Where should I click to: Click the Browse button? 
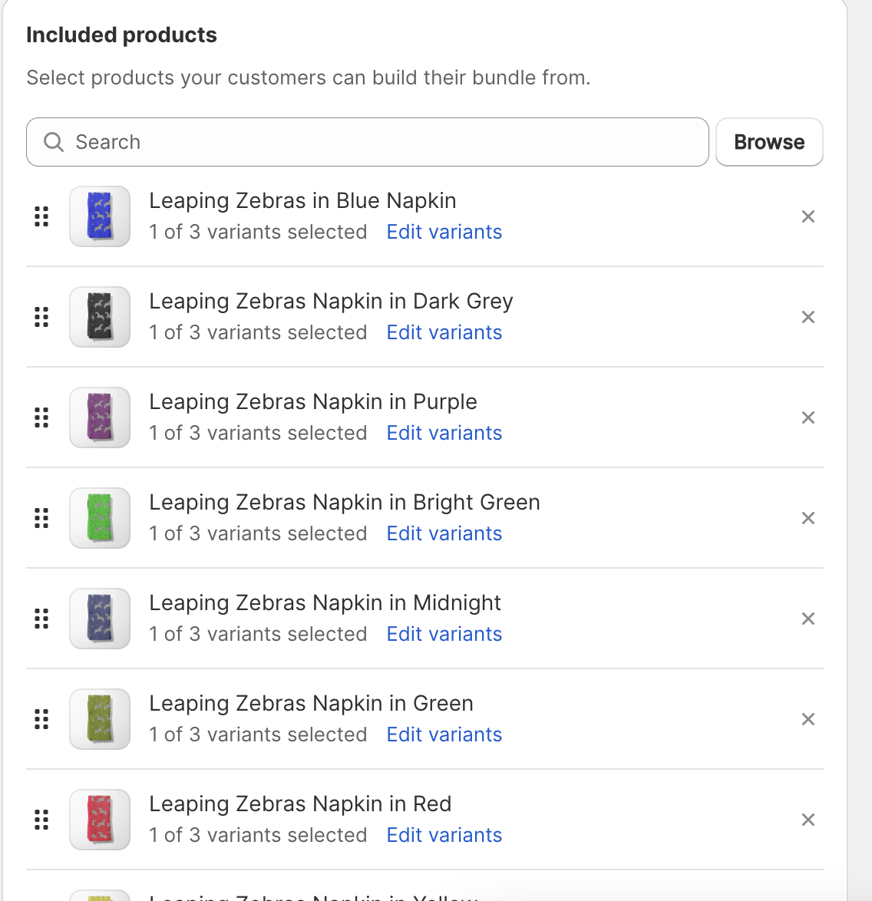click(x=769, y=142)
